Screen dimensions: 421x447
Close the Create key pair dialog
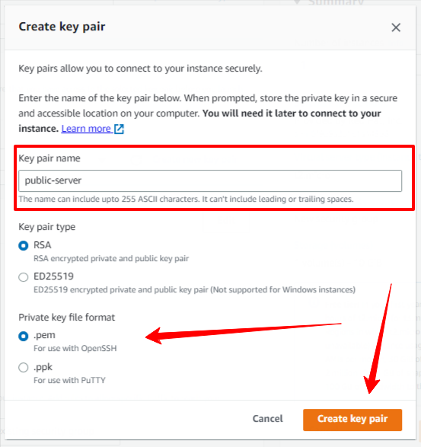click(396, 27)
